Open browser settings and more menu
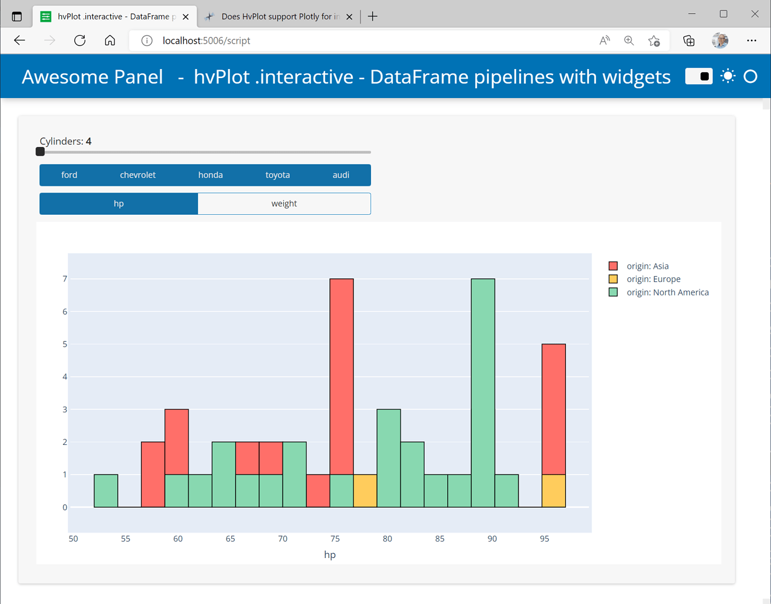The height and width of the screenshot is (604, 771). 752,41
